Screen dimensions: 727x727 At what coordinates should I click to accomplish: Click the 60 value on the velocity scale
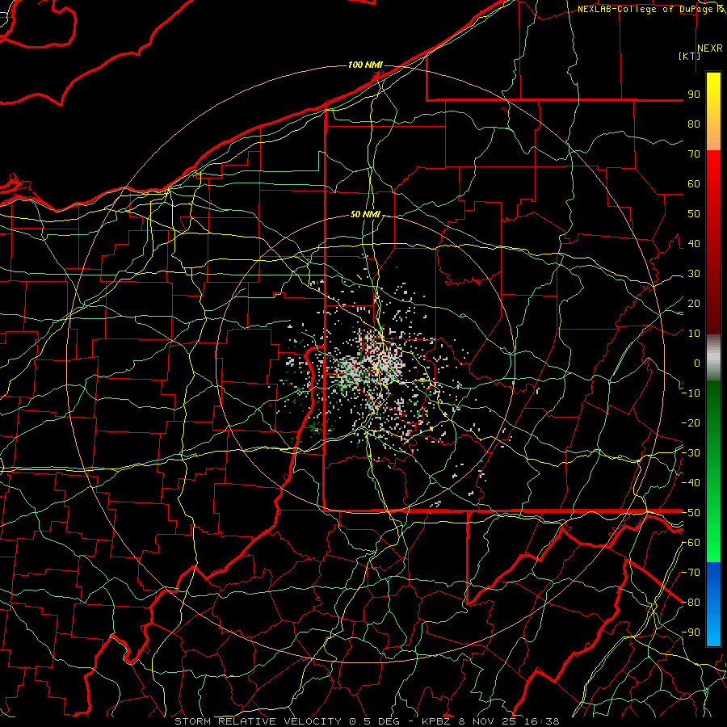pyautogui.click(x=694, y=183)
